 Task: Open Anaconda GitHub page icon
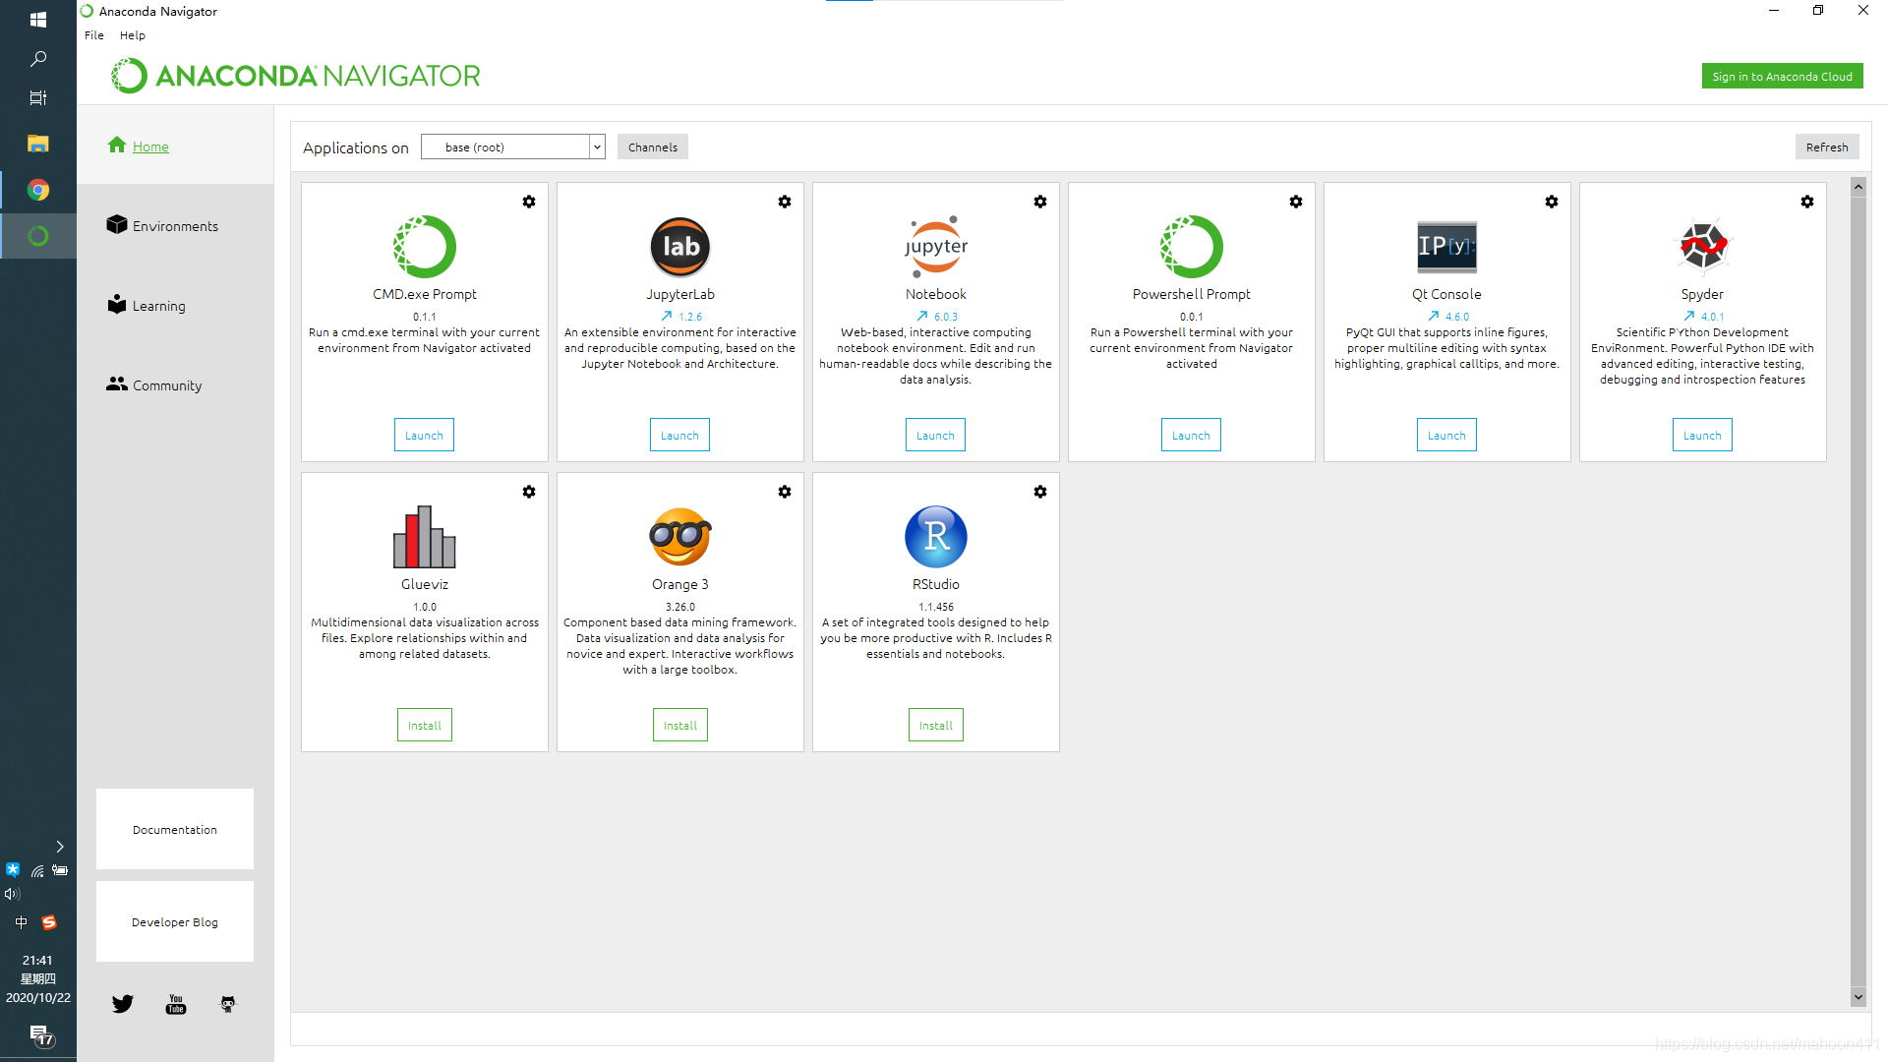pos(228,1004)
